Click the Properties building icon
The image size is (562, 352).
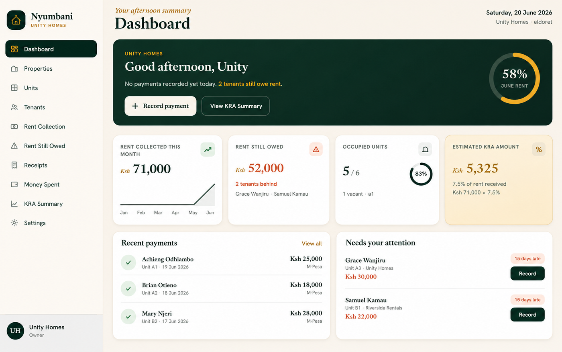click(14, 69)
